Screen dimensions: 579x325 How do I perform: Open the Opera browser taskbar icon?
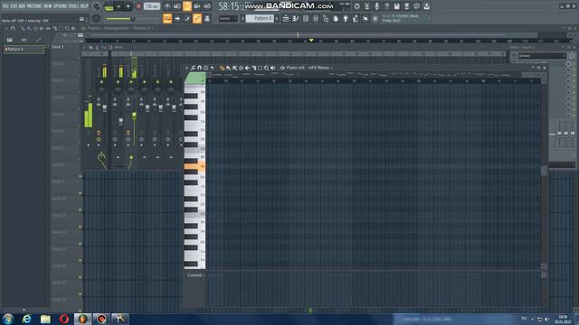pos(64,319)
